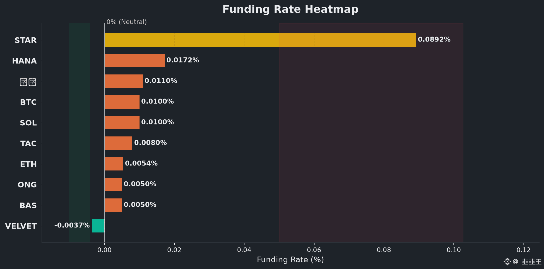Select the BAS row label
Image resolution: width=544 pixels, height=269 pixels.
pos(28,206)
